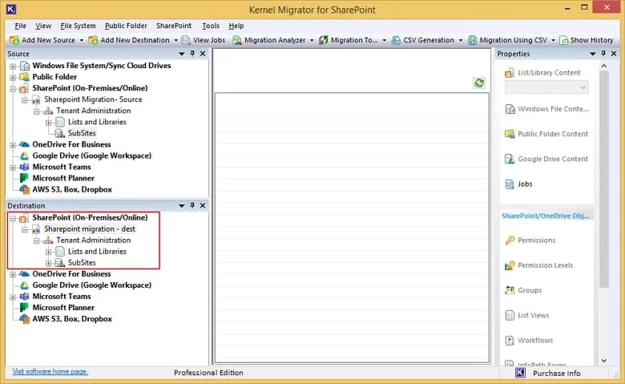
Task: Open List/Library Content in Properties
Action: tap(543, 73)
